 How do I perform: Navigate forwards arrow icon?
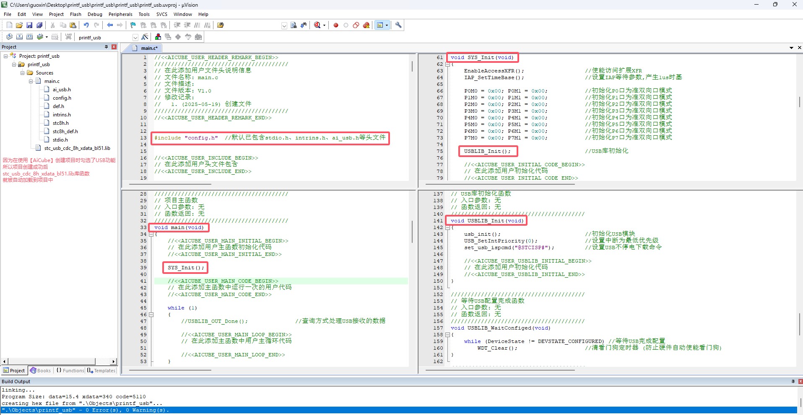coord(120,25)
